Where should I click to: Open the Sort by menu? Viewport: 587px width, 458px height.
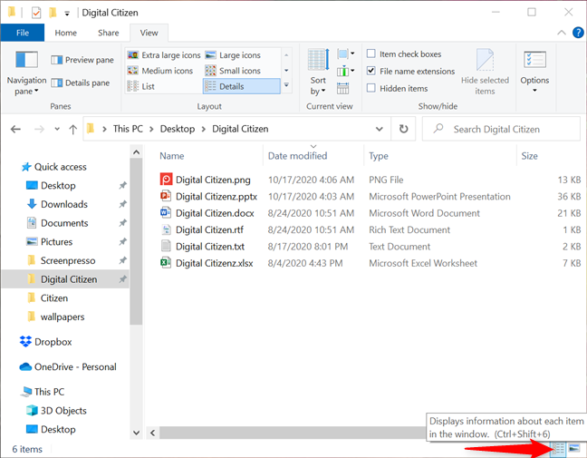[318, 72]
